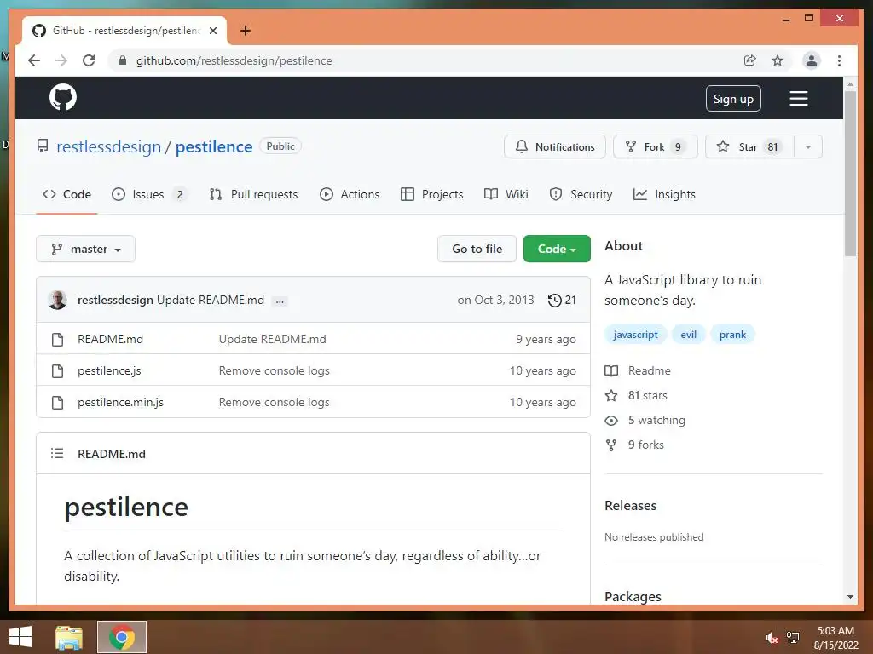Viewport: 873px width, 654px height.
Task: Open the master branch dropdown
Action: tap(86, 250)
